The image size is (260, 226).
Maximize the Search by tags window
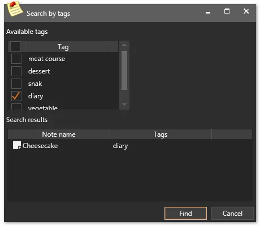[x=227, y=11]
